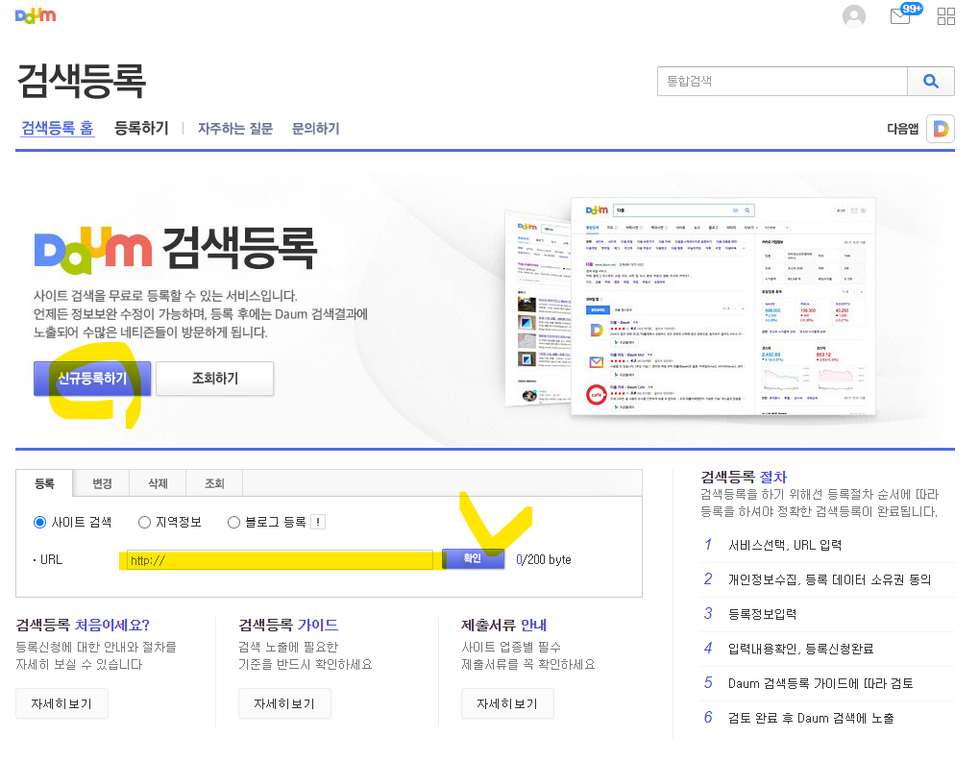979x762 pixels.
Task: Select the 블로그 등록 radio button
Action: [x=233, y=522]
